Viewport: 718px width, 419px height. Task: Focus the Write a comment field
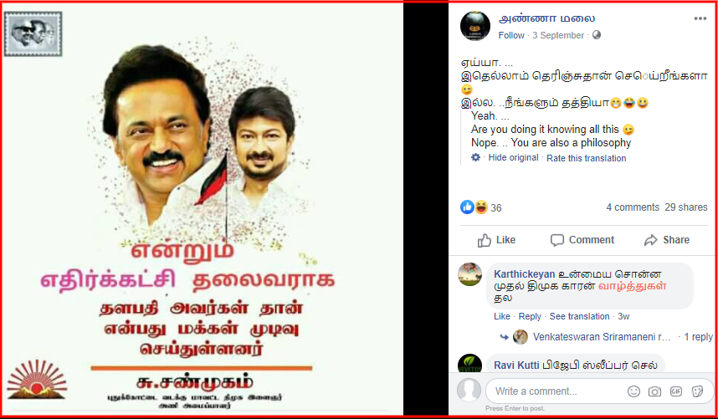click(x=600, y=391)
